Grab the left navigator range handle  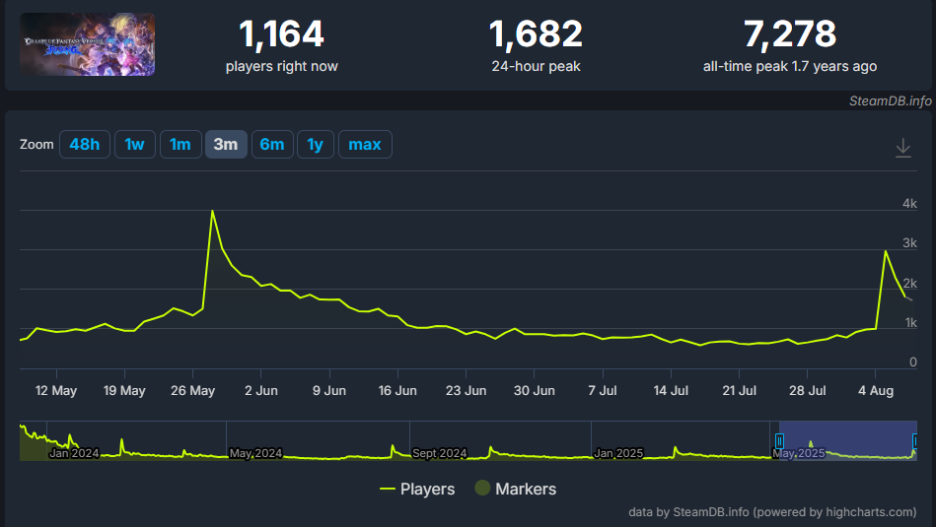pyautogui.click(x=779, y=441)
